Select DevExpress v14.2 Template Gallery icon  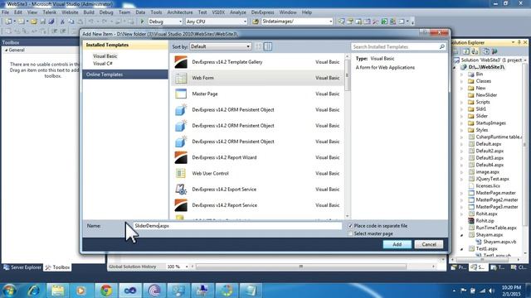pyautogui.click(x=181, y=62)
